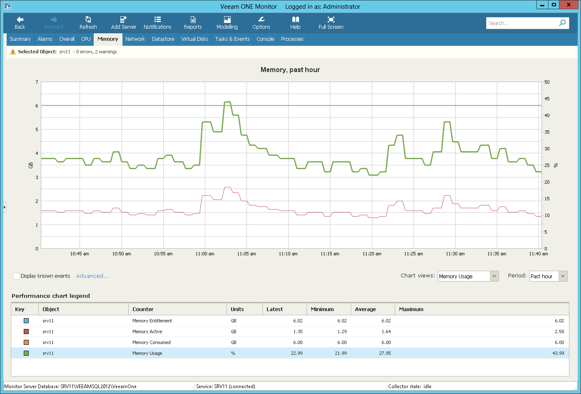Sort legend by Average column header
Viewport: 581px width, 394px height.
coord(373,309)
